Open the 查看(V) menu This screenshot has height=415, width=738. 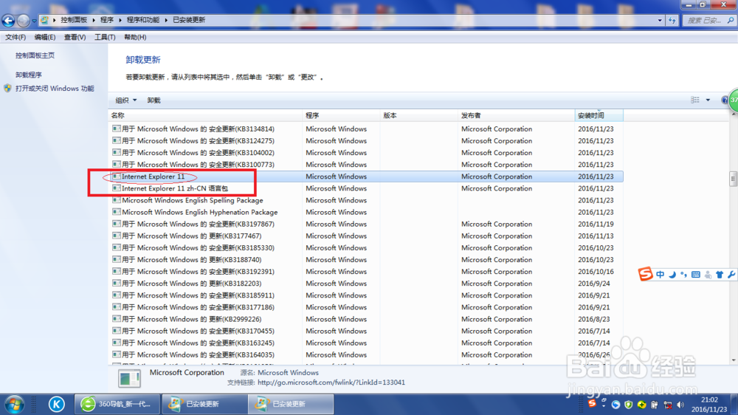[75, 37]
